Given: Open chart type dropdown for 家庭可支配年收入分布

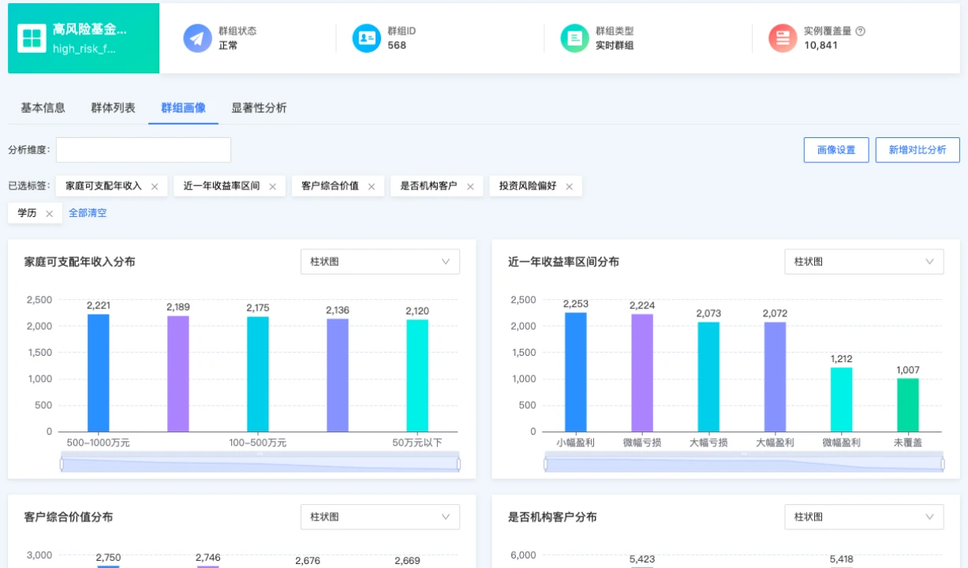Looking at the screenshot, I should click(x=380, y=262).
